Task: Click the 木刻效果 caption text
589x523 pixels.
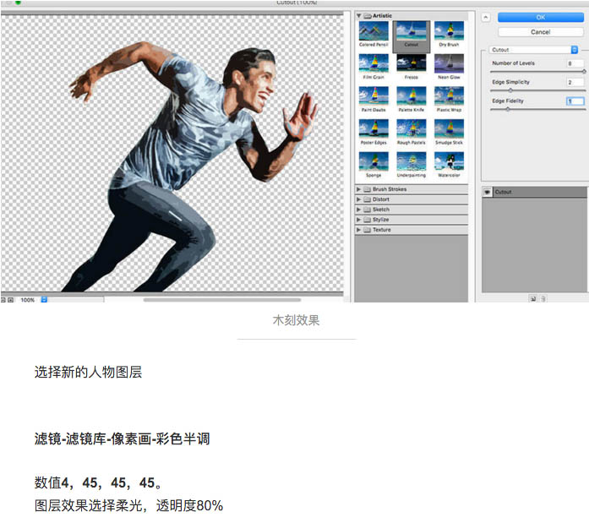Action: [x=296, y=320]
